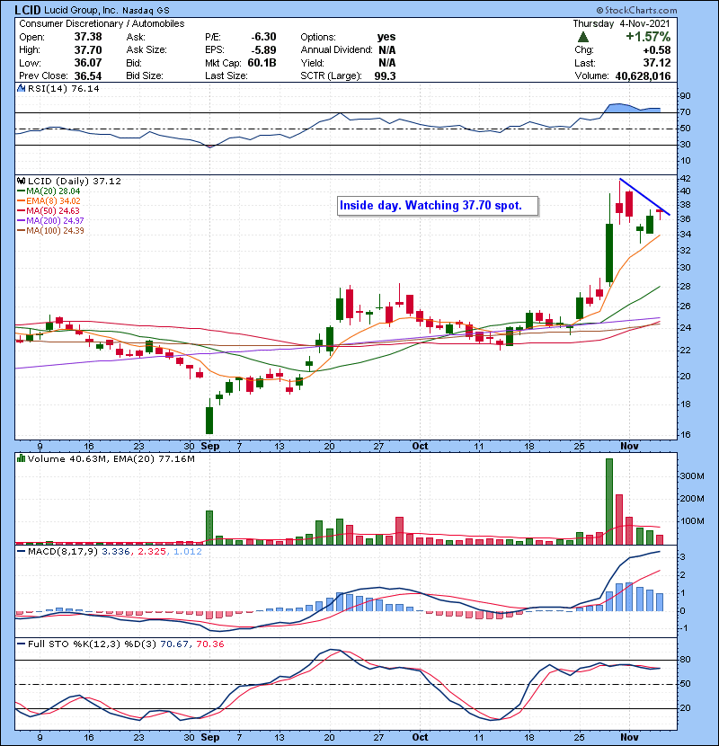The width and height of the screenshot is (719, 746).
Task: Click the green up-arrow price change icon
Action: pos(583,37)
